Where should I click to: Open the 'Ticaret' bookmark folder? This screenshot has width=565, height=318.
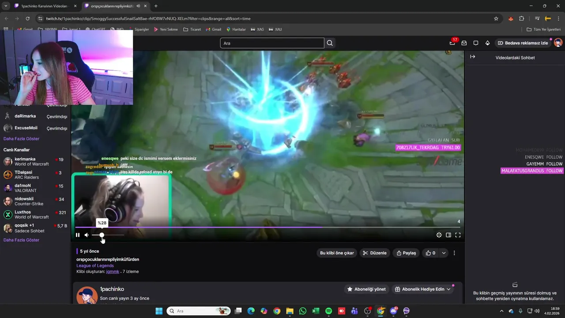point(192,29)
